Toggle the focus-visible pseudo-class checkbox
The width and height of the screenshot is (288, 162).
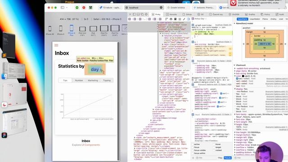(x=193, y=150)
